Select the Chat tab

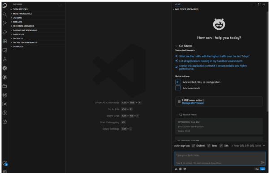178,4
